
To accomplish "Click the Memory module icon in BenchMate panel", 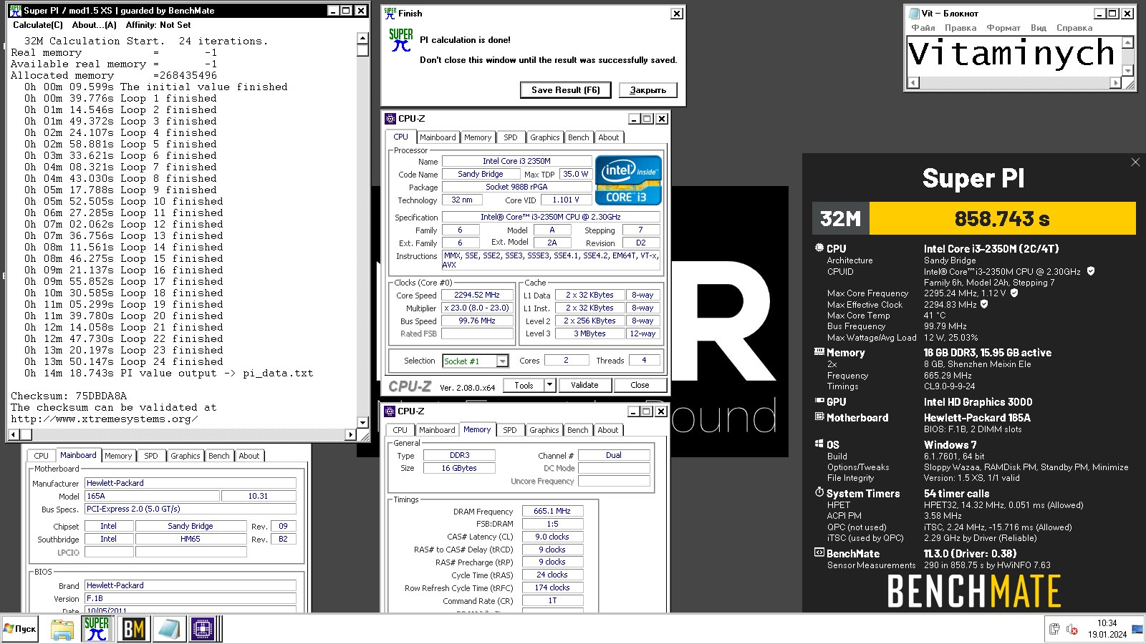I will [x=819, y=351].
